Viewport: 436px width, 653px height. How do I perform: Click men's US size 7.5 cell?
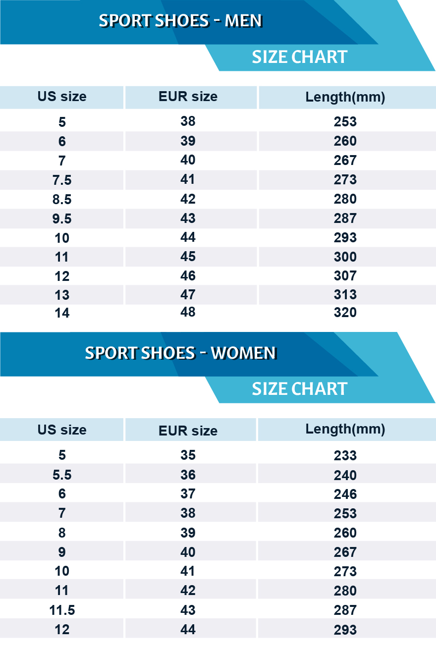click(62, 180)
